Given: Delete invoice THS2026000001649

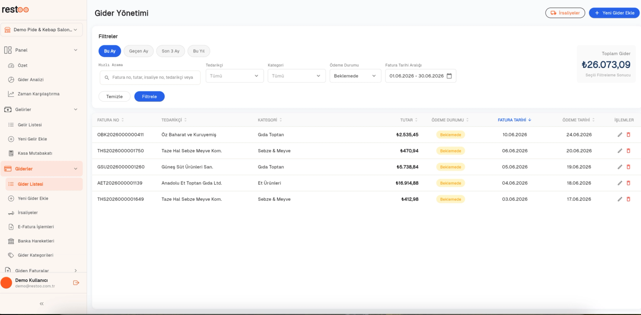Looking at the screenshot, I should tap(628, 199).
